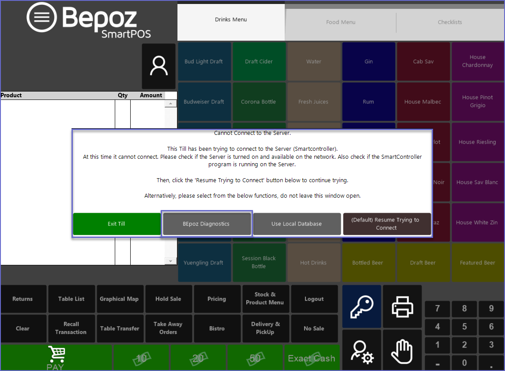This screenshot has height=371, width=505.
Task: Open the Stock & Product Menu
Action: tap(265, 298)
